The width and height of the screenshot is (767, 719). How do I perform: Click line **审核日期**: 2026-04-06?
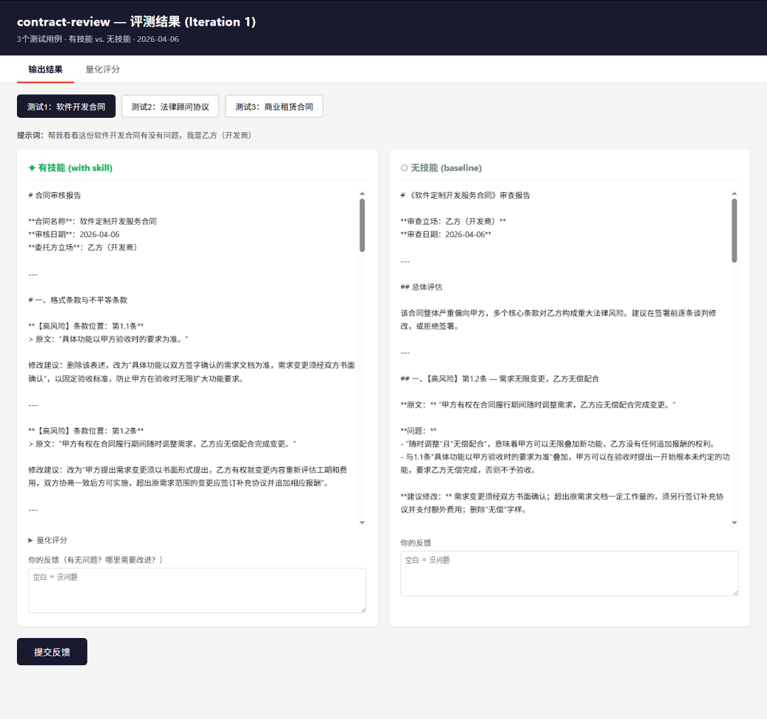click(74, 235)
